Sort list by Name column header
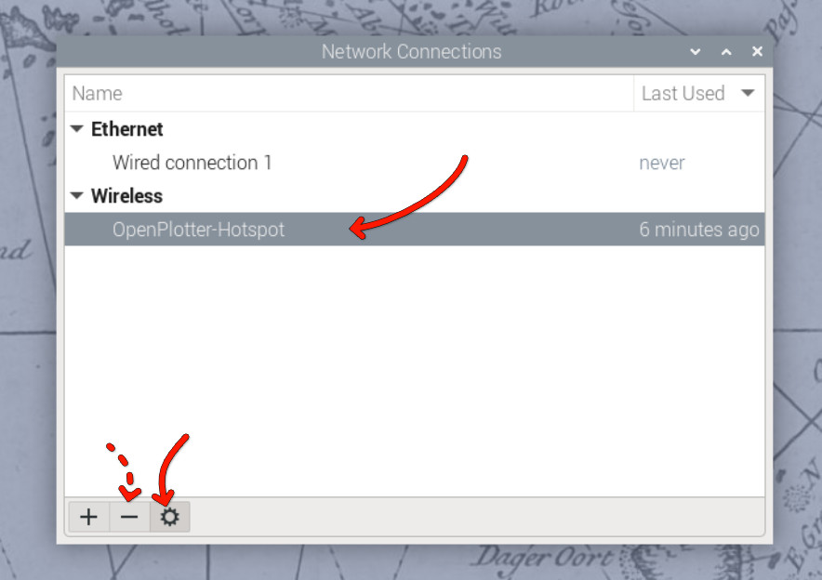The height and width of the screenshot is (580, 822). [349, 93]
